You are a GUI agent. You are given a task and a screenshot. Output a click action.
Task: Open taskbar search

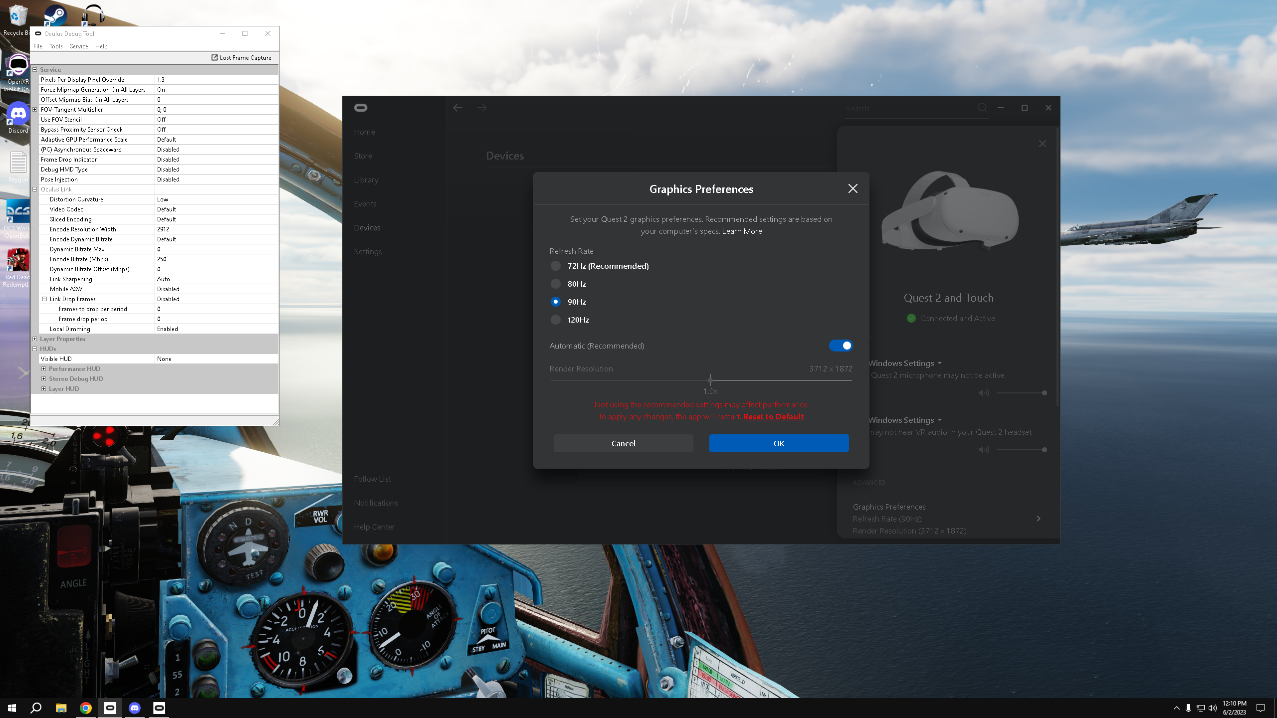point(36,708)
